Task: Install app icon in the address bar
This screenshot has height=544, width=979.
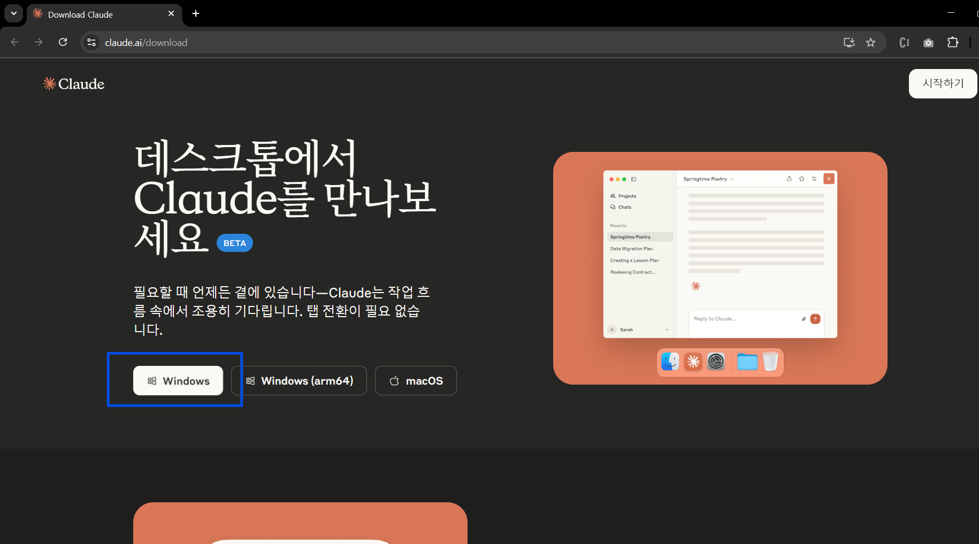Action: coord(849,42)
